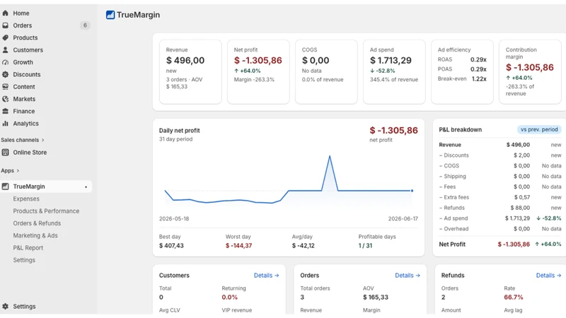Viewport: 566px width, 318px height.
Task: Click the refund Rate value 66.7%
Action: pyautogui.click(x=514, y=297)
